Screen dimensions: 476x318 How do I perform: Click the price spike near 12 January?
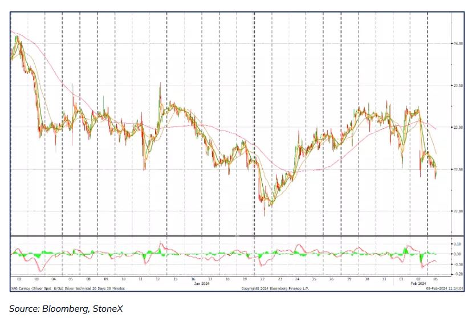tap(160, 84)
